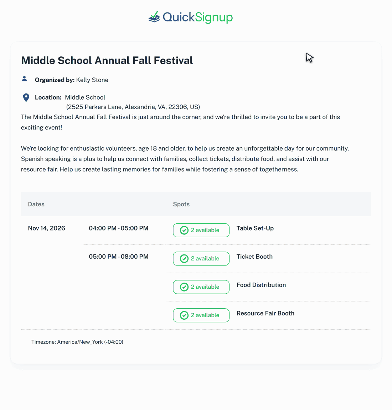Screen dimensions: 392x410
Task: Select 2 available for Resource Fair Booth
Action: click(x=201, y=315)
